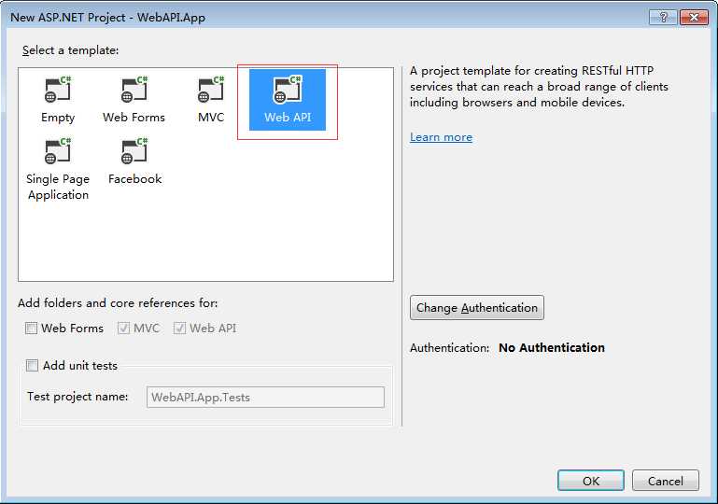Viewport: 718px width, 504px height.
Task: Open help with the question mark button
Action: point(663,18)
